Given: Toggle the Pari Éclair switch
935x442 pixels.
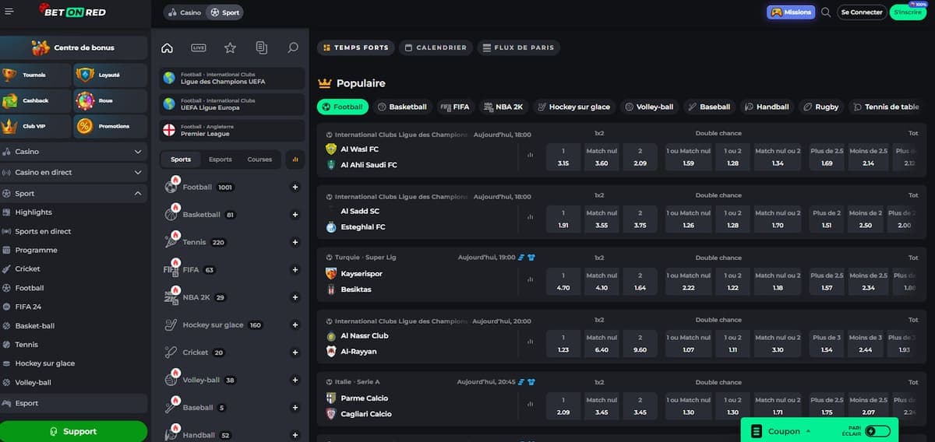Looking at the screenshot, I should (x=877, y=431).
